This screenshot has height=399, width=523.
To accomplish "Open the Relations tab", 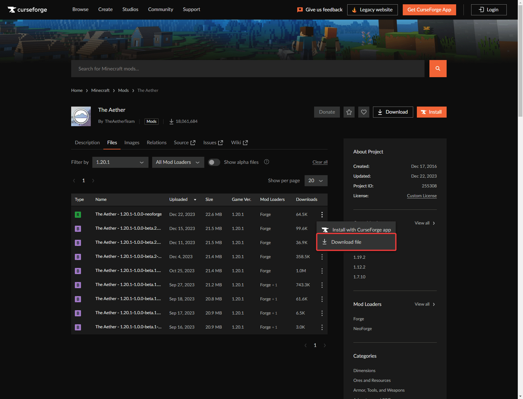I will (156, 143).
